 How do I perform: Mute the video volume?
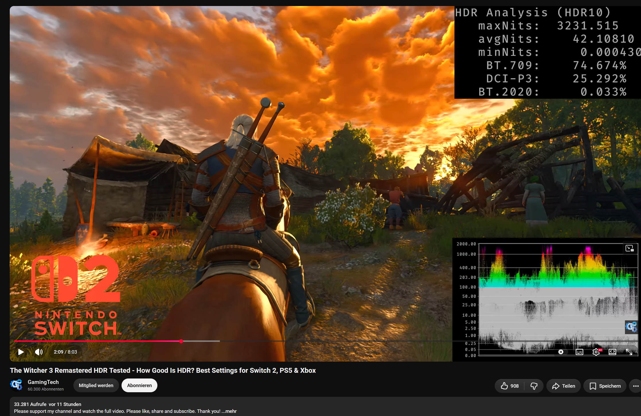click(39, 352)
